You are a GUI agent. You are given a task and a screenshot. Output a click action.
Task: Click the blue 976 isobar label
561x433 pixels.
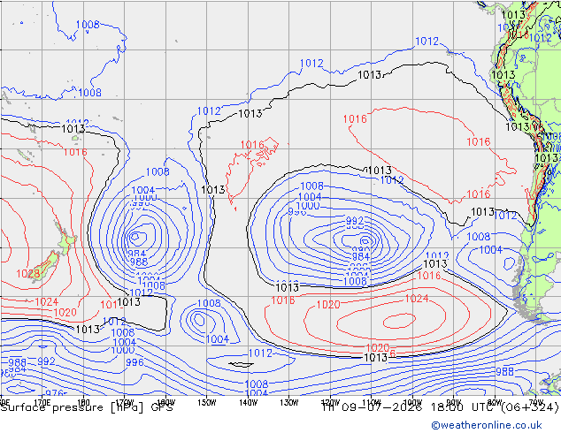[54, 393]
